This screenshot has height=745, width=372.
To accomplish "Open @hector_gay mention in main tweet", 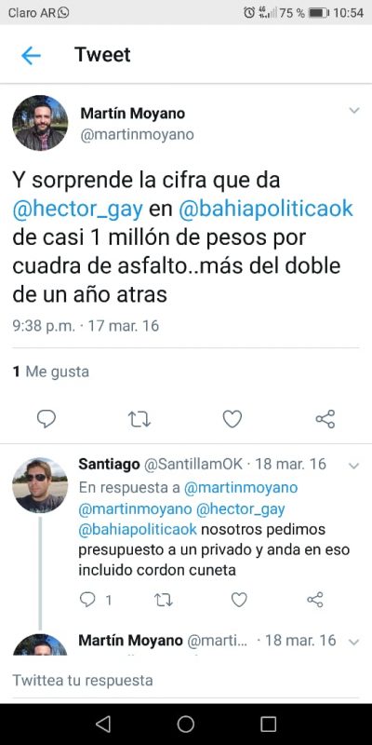I will [77, 209].
